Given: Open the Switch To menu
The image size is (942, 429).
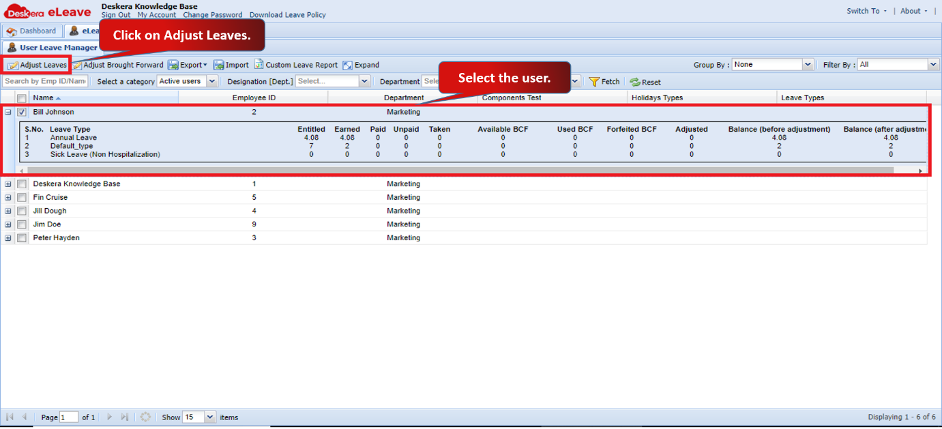Looking at the screenshot, I should (x=866, y=11).
